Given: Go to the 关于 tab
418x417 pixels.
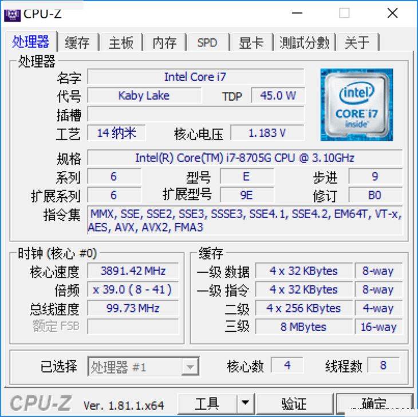Looking at the screenshot, I should [357, 42].
